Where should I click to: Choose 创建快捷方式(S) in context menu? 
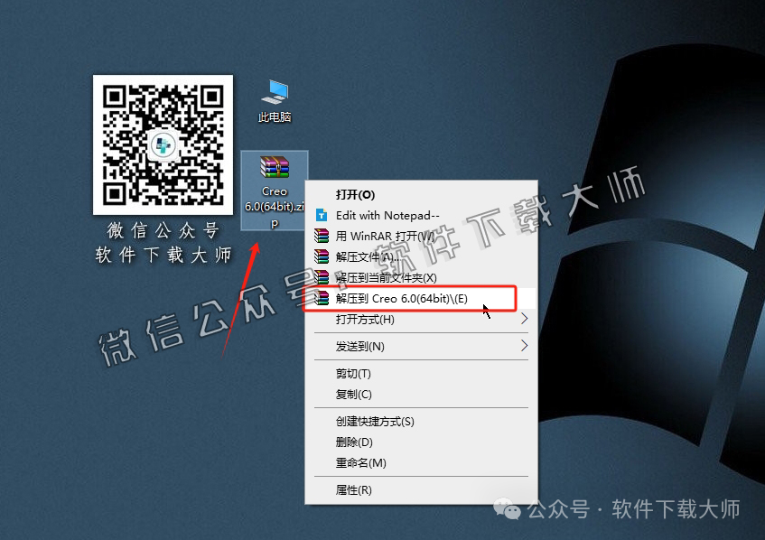click(x=421, y=422)
